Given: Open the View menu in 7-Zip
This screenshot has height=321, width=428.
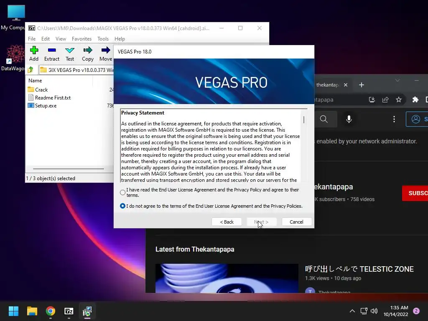Looking at the screenshot, I should pyautogui.click(x=61, y=39).
